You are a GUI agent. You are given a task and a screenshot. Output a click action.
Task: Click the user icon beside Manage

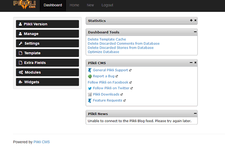coord(20,34)
